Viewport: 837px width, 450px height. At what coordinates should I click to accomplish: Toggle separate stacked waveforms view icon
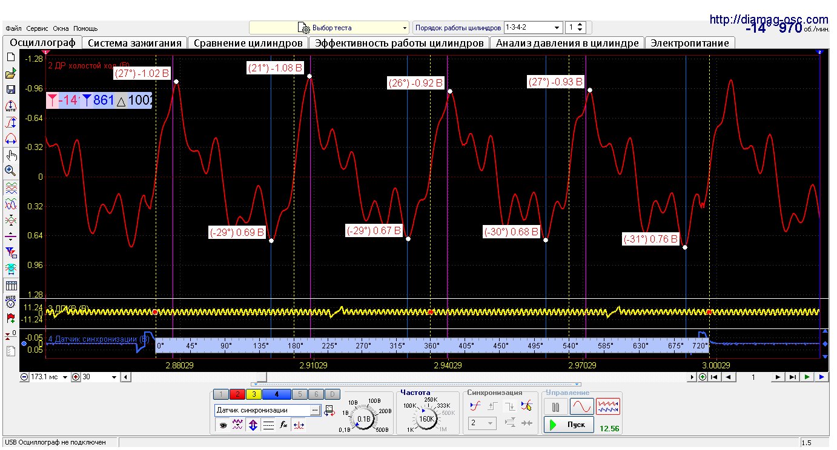pyautogui.click(x=10, y=188)
